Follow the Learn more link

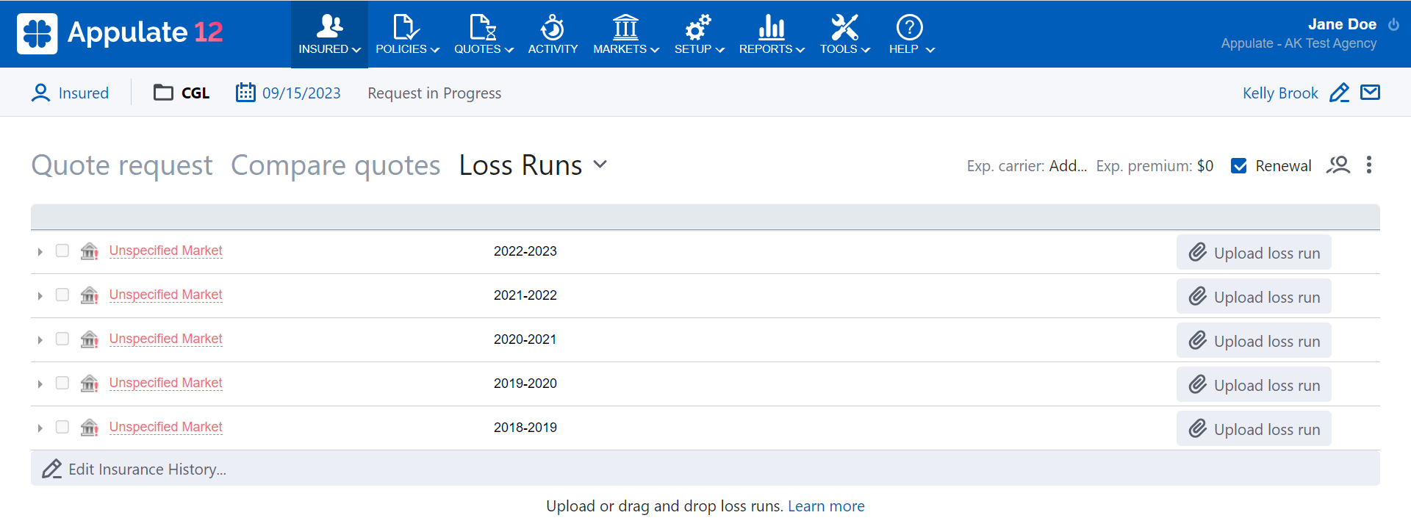(x=826, y=506)
